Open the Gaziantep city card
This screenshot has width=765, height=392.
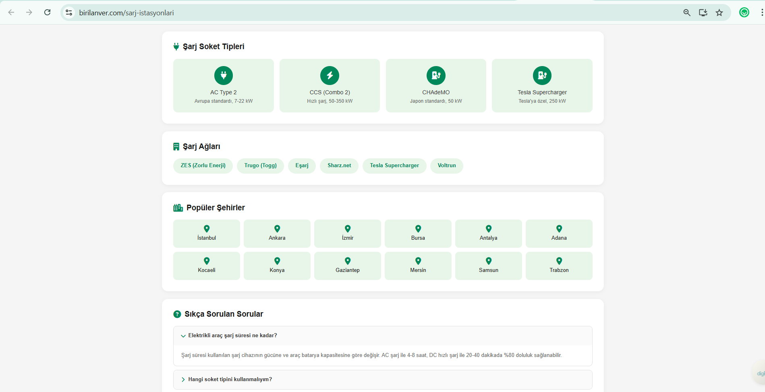click(x=347, y=266)
